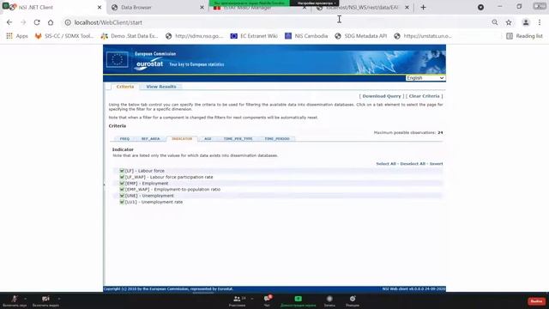Click the green Zoom share screen icon

(x=298, y=299)
